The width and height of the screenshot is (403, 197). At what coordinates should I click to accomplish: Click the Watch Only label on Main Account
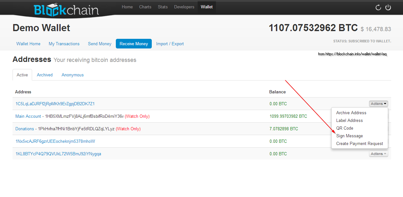[x=137, y=116]
